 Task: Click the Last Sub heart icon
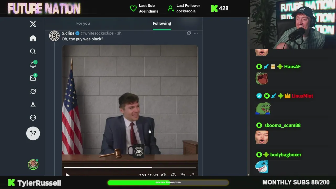(x=133, y=8)
